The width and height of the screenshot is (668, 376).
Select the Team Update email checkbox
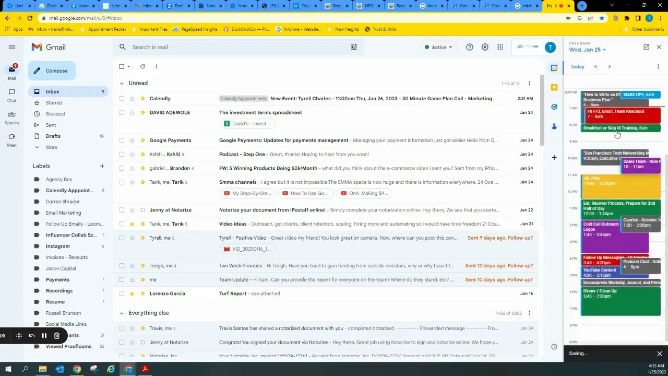[122, 279]
